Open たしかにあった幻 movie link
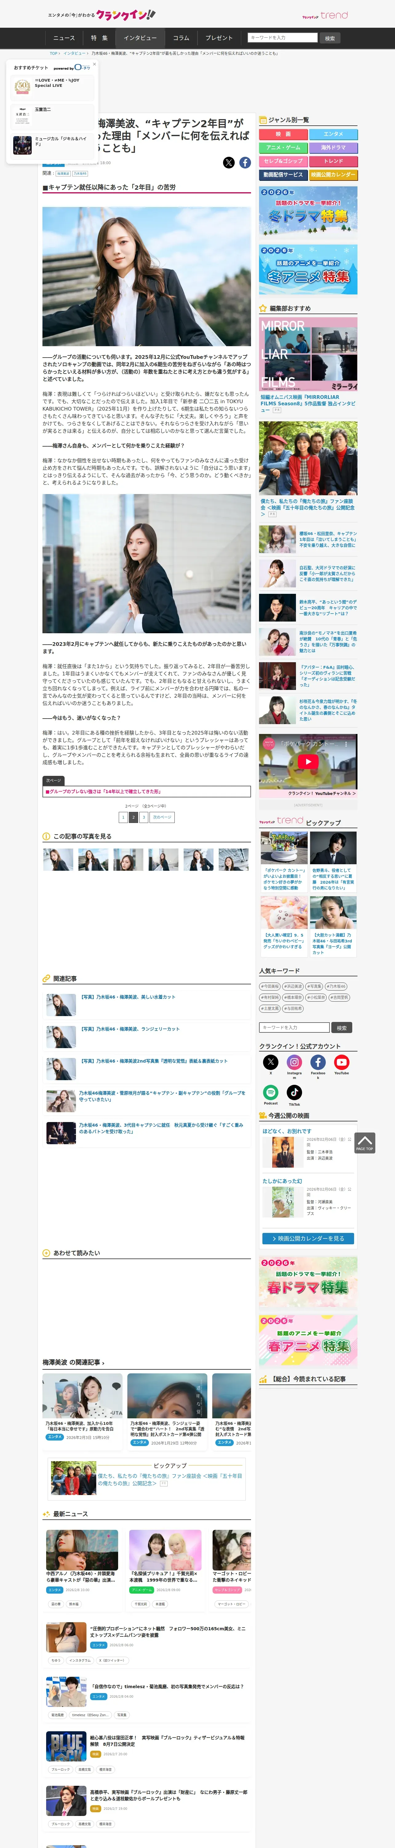This screenshot has height=1848, width=395. point(282,1181)
